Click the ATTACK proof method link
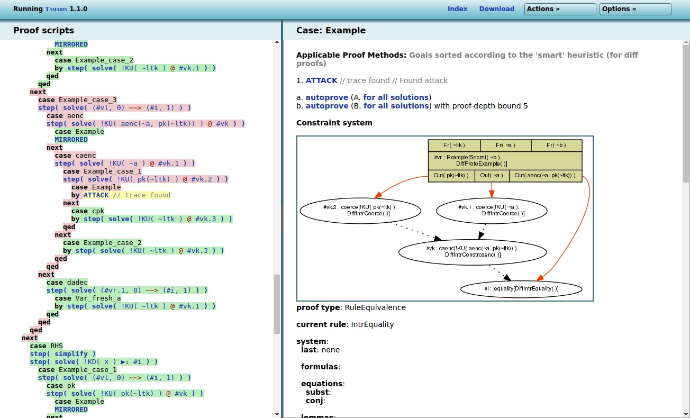This screenshot has width=690, height=418. point(321,80)
